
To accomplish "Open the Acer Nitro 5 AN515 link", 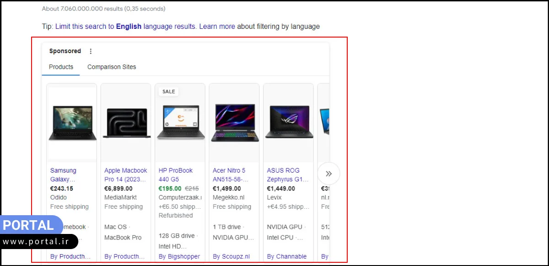I will (231, 175).
